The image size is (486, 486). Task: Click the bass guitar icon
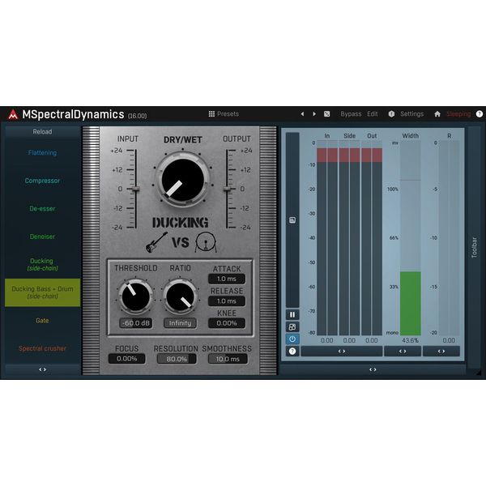tap(156, 242)
